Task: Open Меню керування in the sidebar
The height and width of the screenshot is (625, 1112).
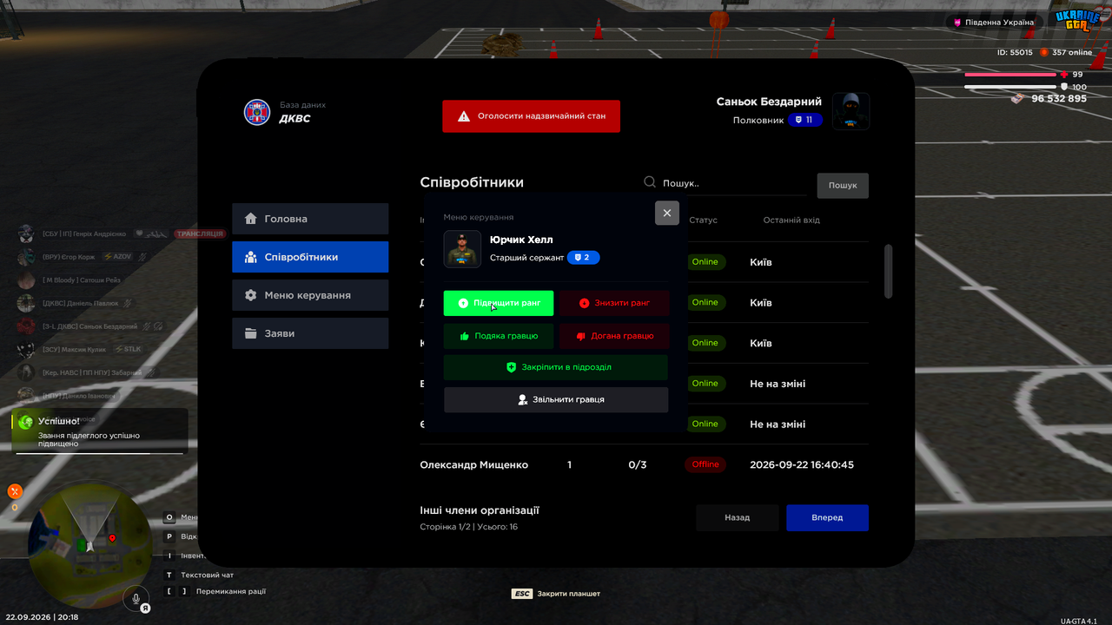Action: (x=310, y=295)
